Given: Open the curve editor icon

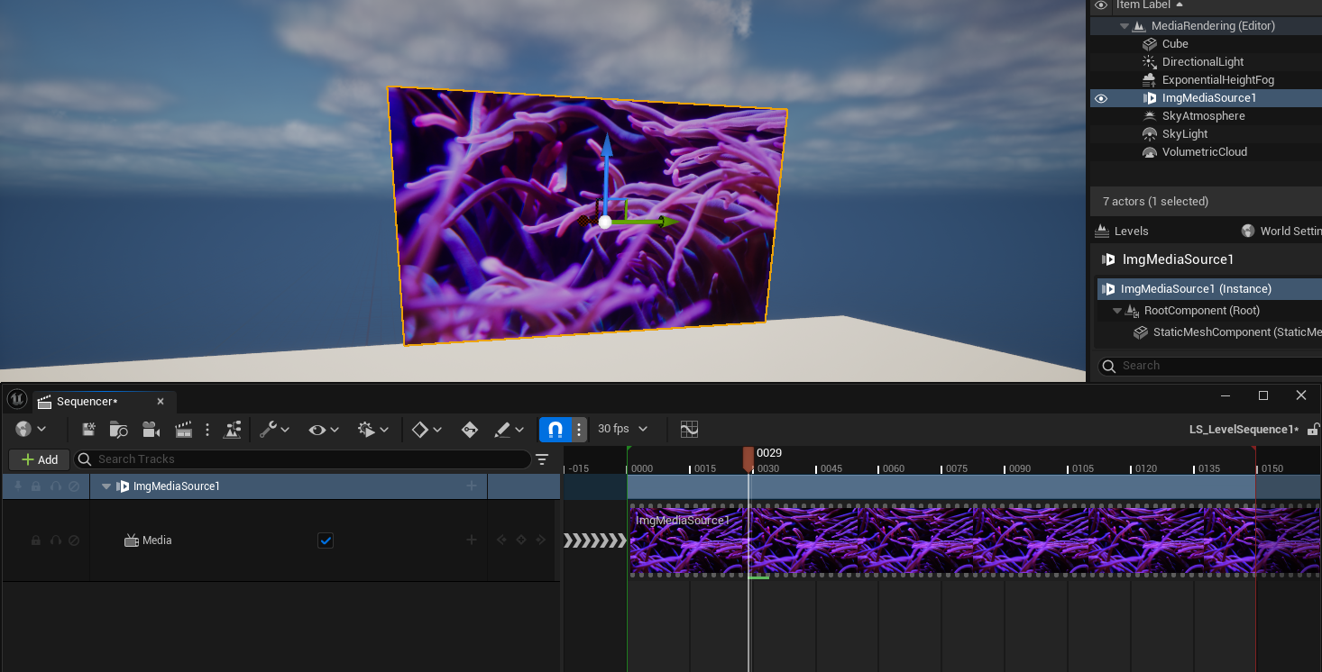Looking at the screenshot, I should [x=689, y=430].
